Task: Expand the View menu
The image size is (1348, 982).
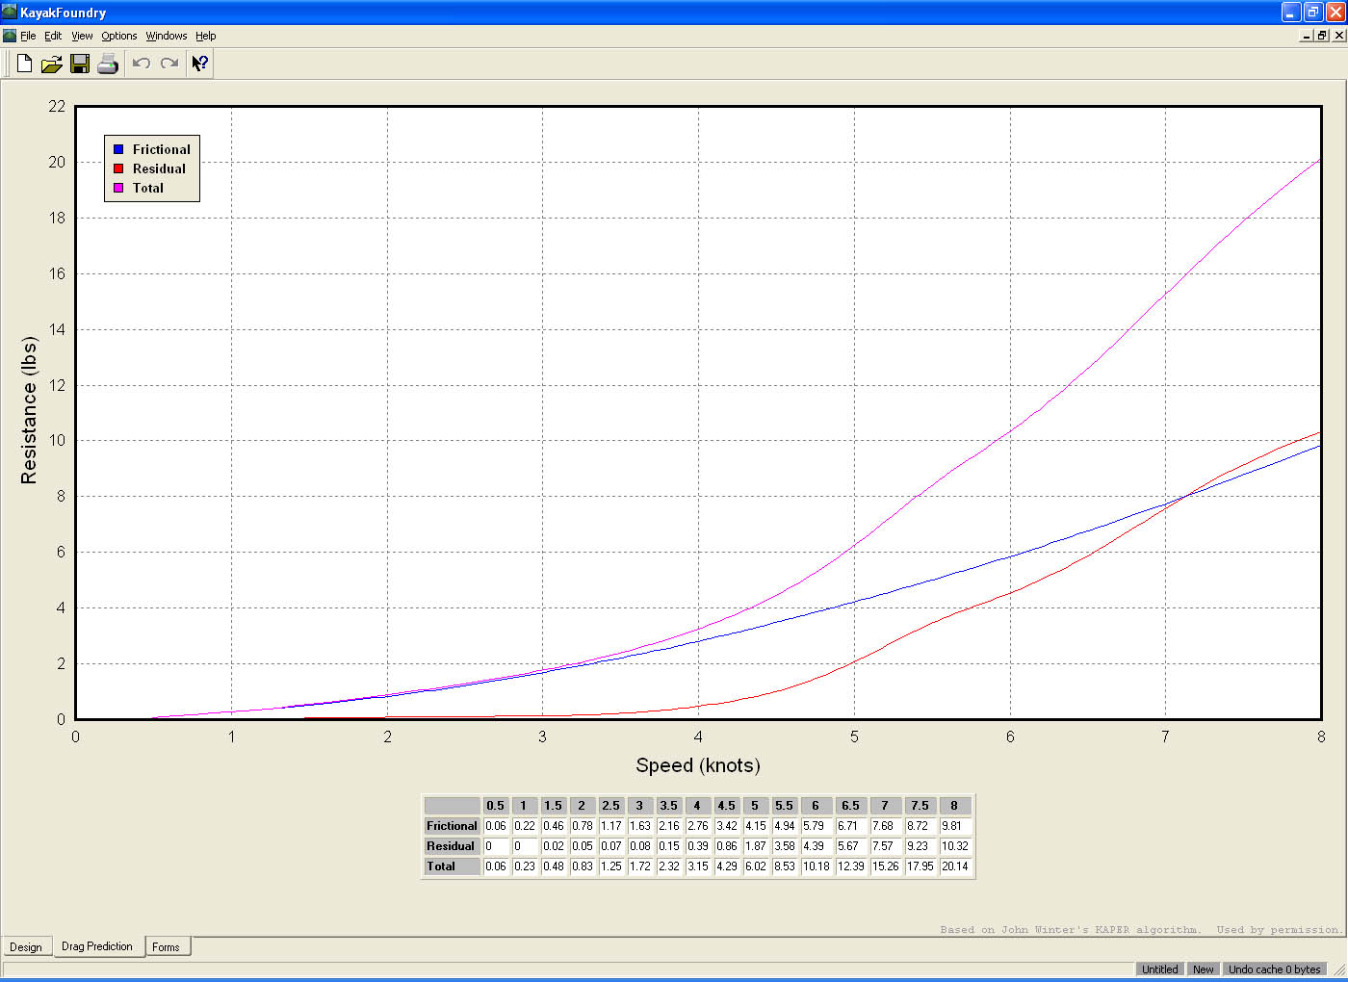Action: click(82, 36)
